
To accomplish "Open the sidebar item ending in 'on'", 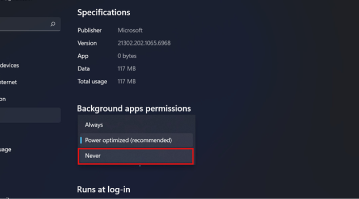I will click(x=3, y=99).
